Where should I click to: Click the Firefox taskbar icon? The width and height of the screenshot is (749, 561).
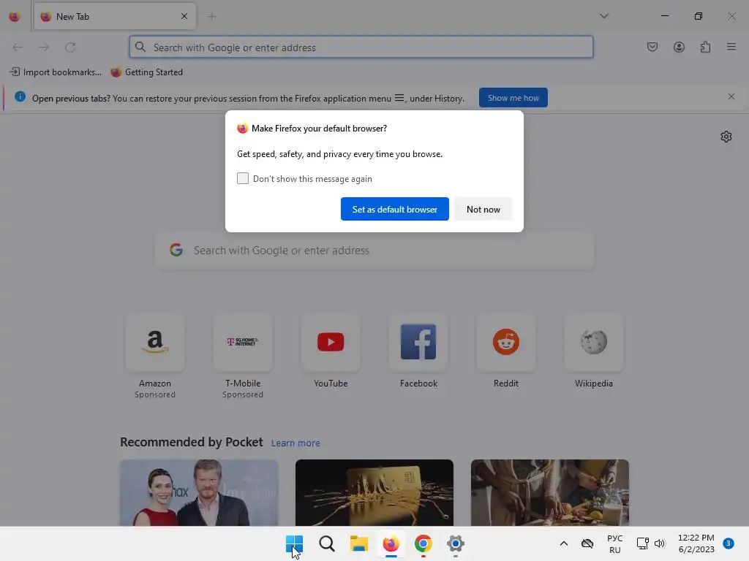(391, 543)
